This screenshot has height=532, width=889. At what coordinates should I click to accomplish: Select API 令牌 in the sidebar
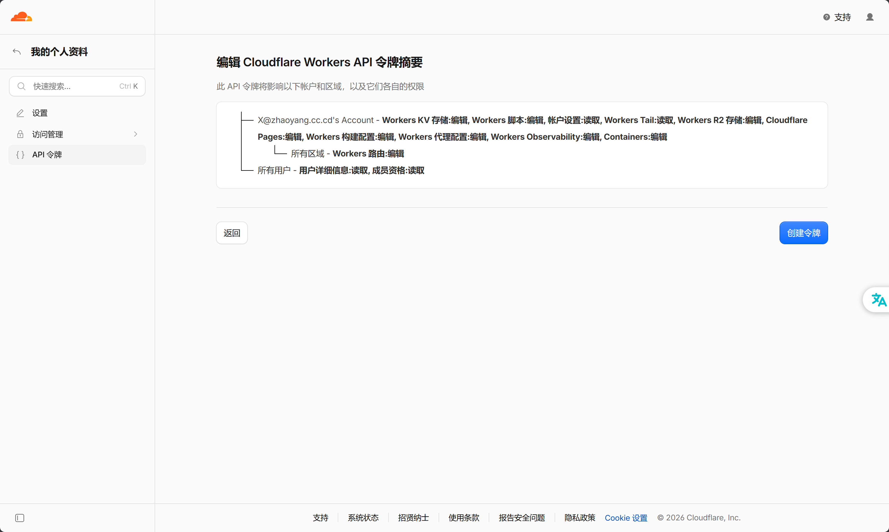[77, 155]
